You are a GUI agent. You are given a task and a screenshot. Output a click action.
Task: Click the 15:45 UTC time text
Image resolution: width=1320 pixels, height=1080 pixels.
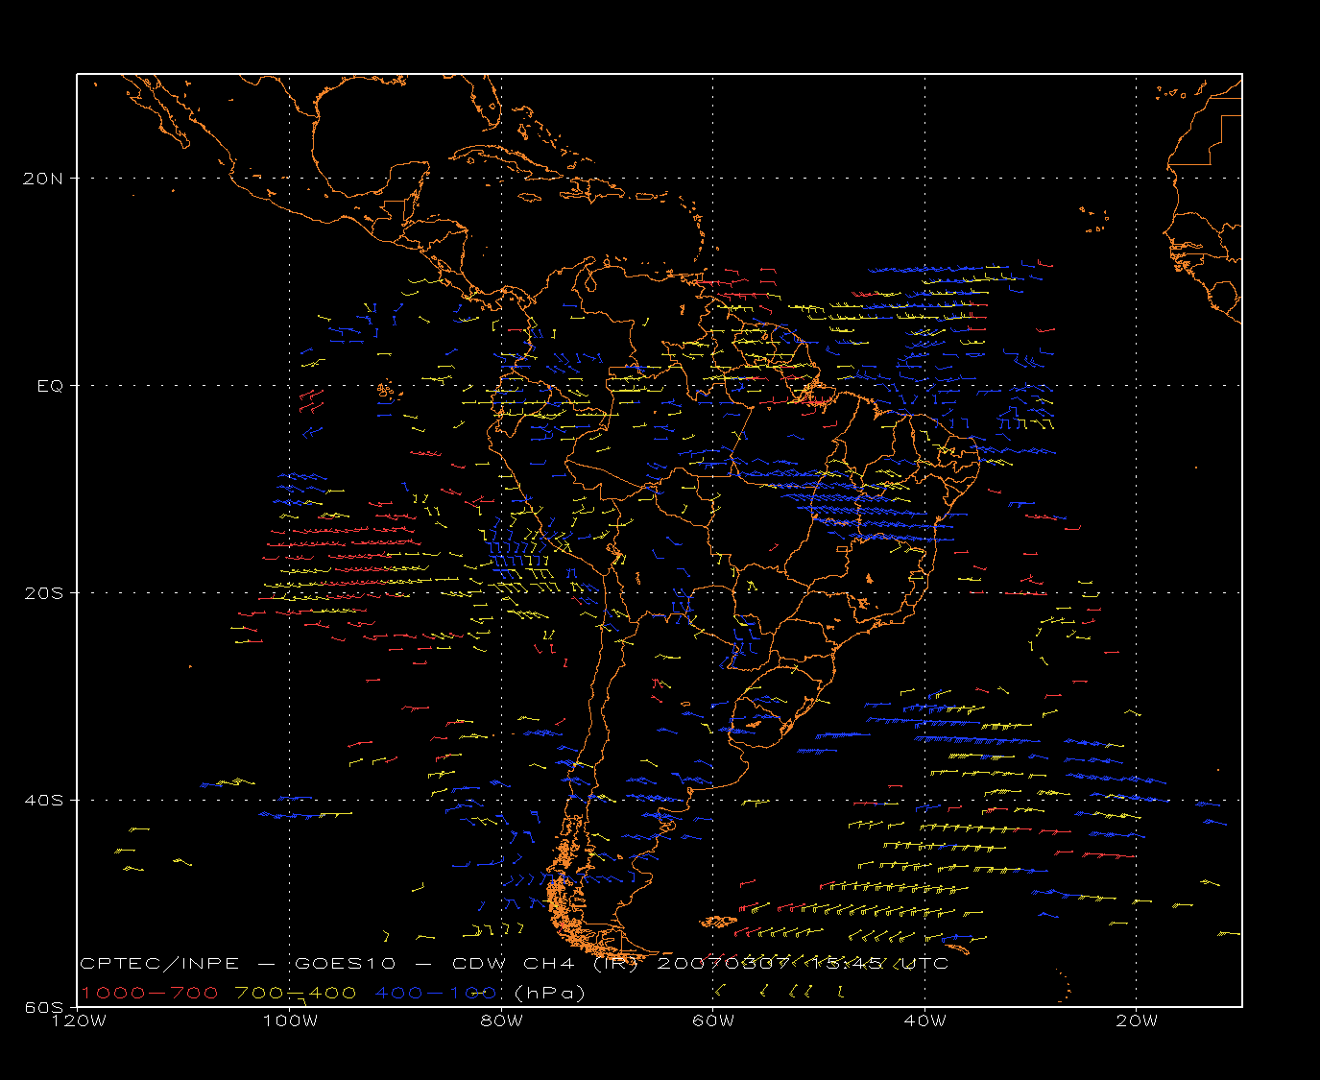[879, 964]
